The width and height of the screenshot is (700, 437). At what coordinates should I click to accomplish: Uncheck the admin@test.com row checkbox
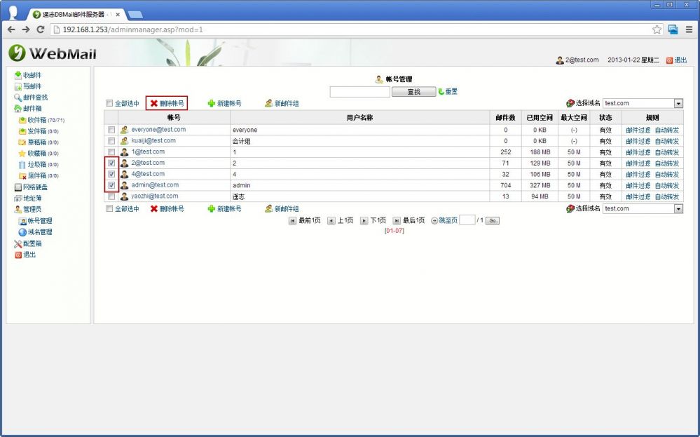click(x=111, y=185)
